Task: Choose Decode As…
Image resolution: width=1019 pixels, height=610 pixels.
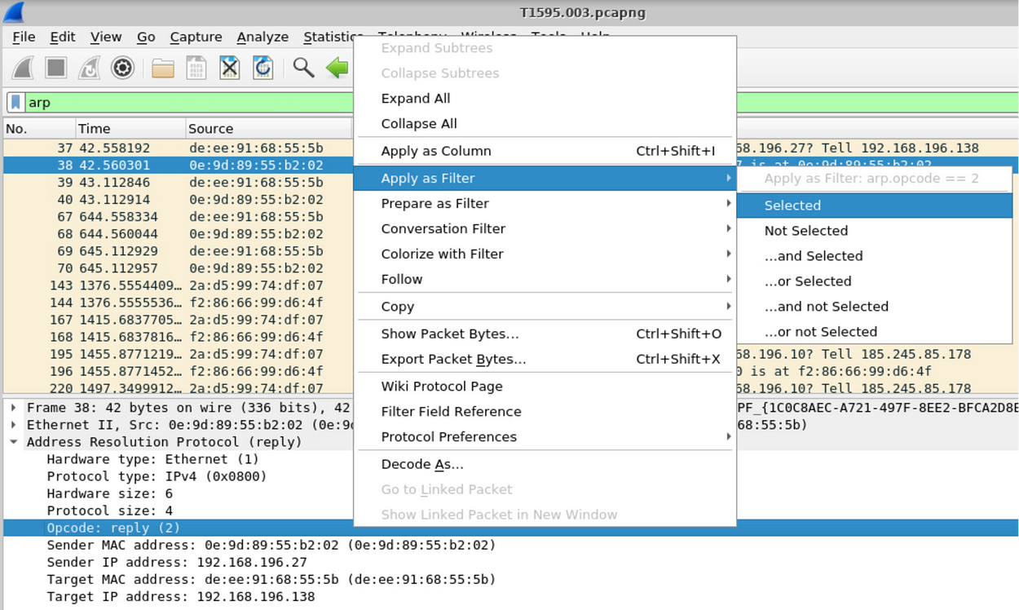Action: [545, 464]
